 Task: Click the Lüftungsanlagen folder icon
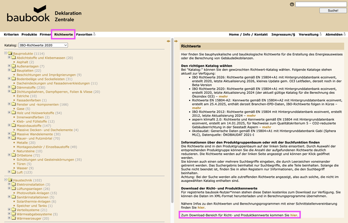(13, 188)
